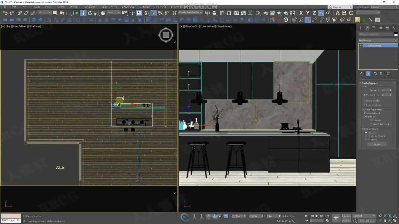Toggle Percent Snap in the toolbar
Screen dimensions: 399x224
click(x=160, y=13)
